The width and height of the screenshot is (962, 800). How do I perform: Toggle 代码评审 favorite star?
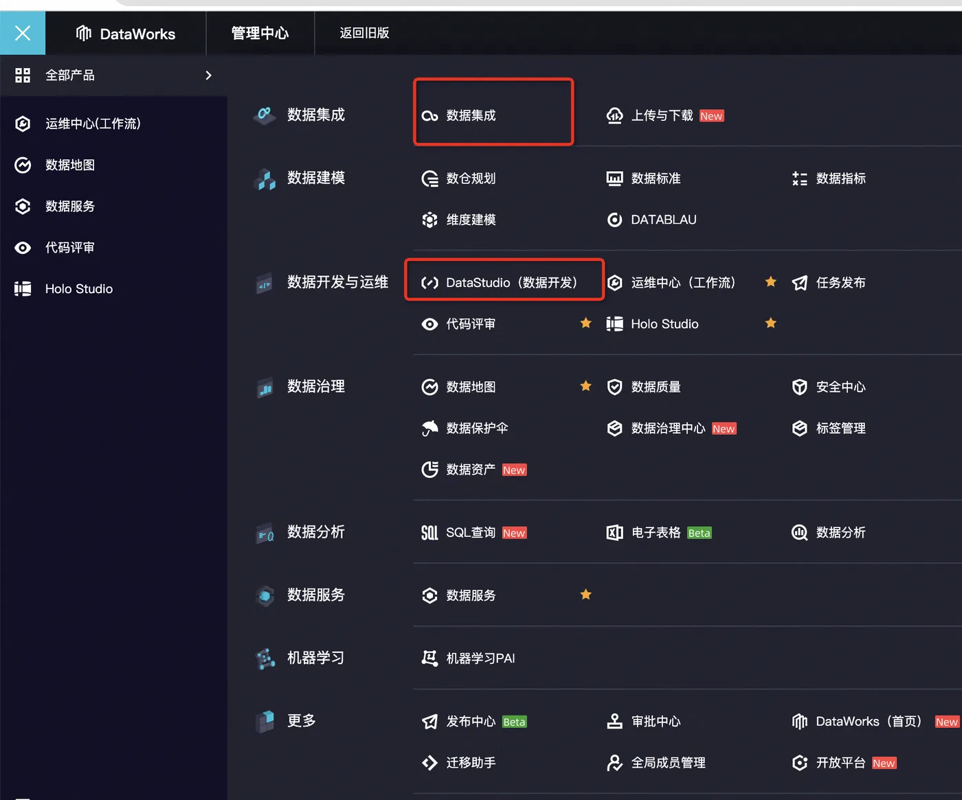tap(585, 323)
